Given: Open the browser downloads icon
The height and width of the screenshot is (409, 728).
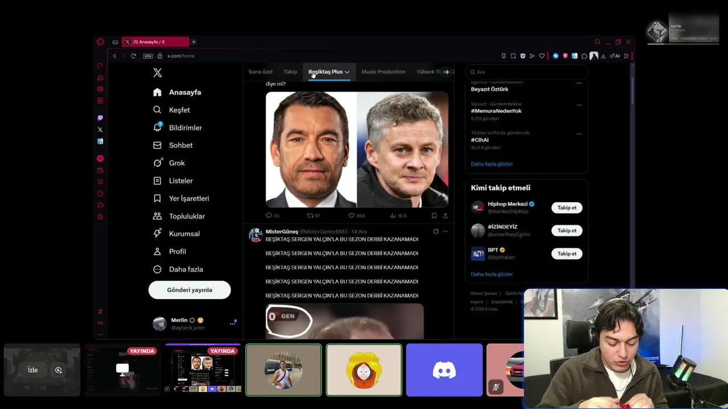Looking at the screenshot, I should [603, 56].
